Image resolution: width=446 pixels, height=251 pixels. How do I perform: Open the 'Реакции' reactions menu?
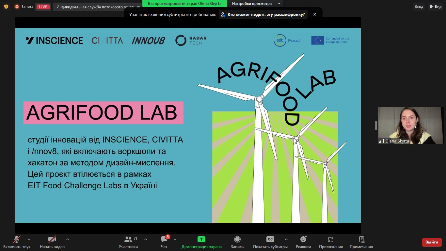click(x=303, y=242)
